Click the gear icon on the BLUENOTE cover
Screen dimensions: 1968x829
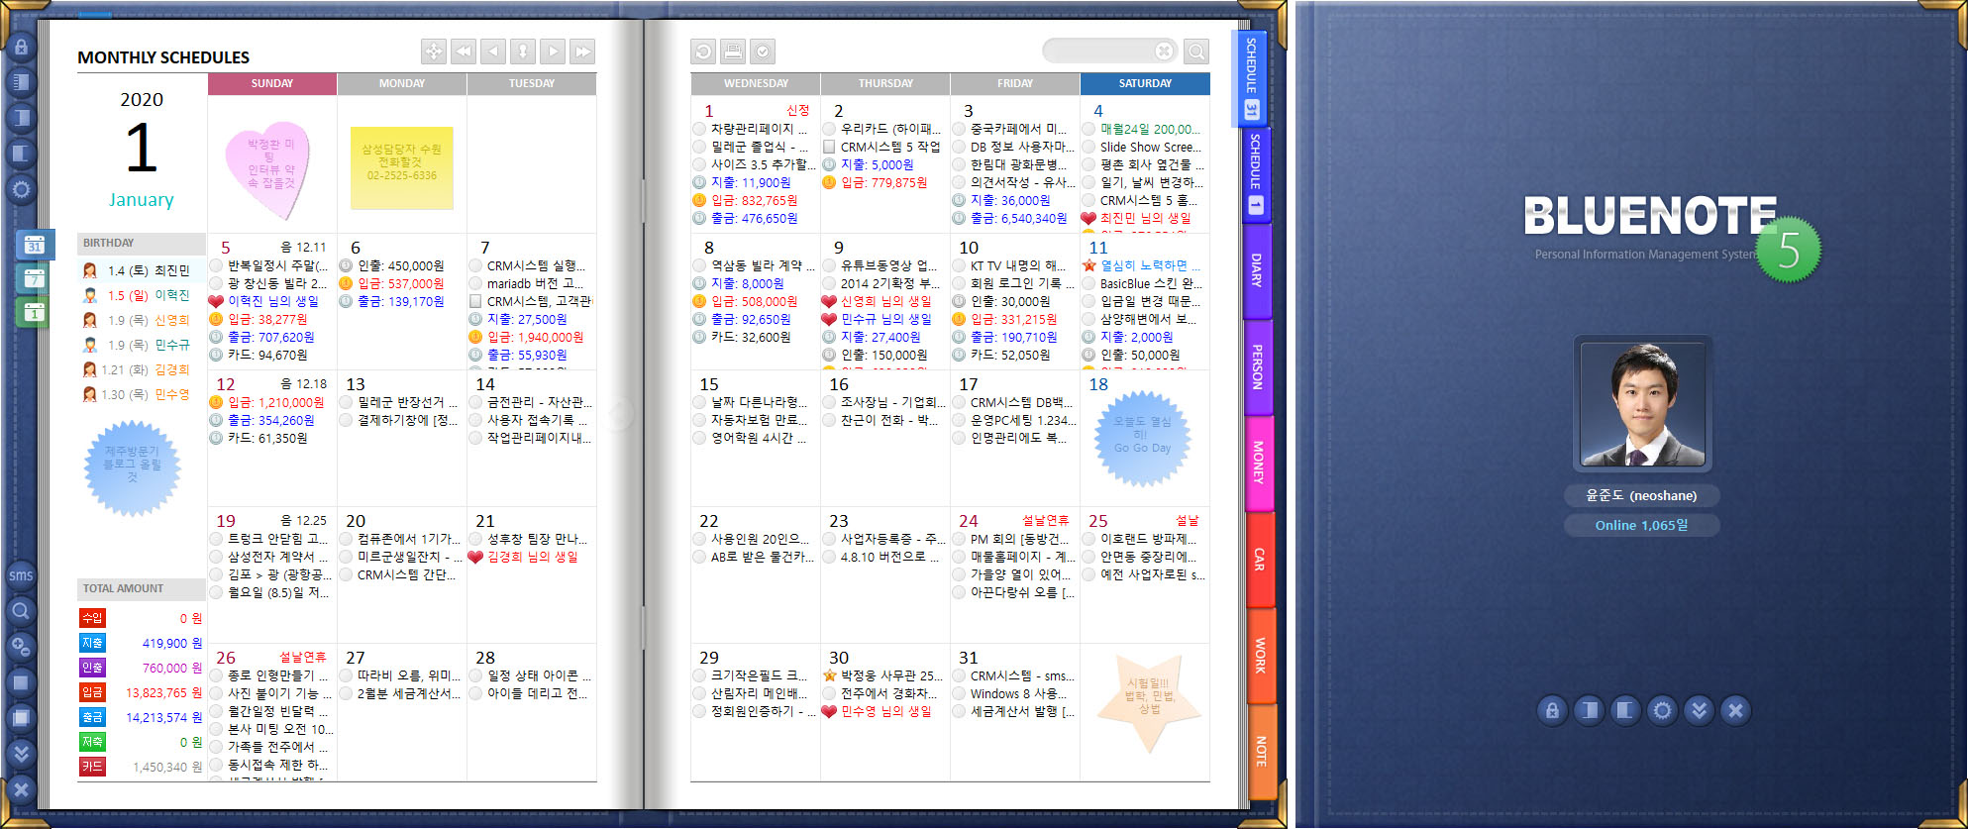click(1662, 710)
